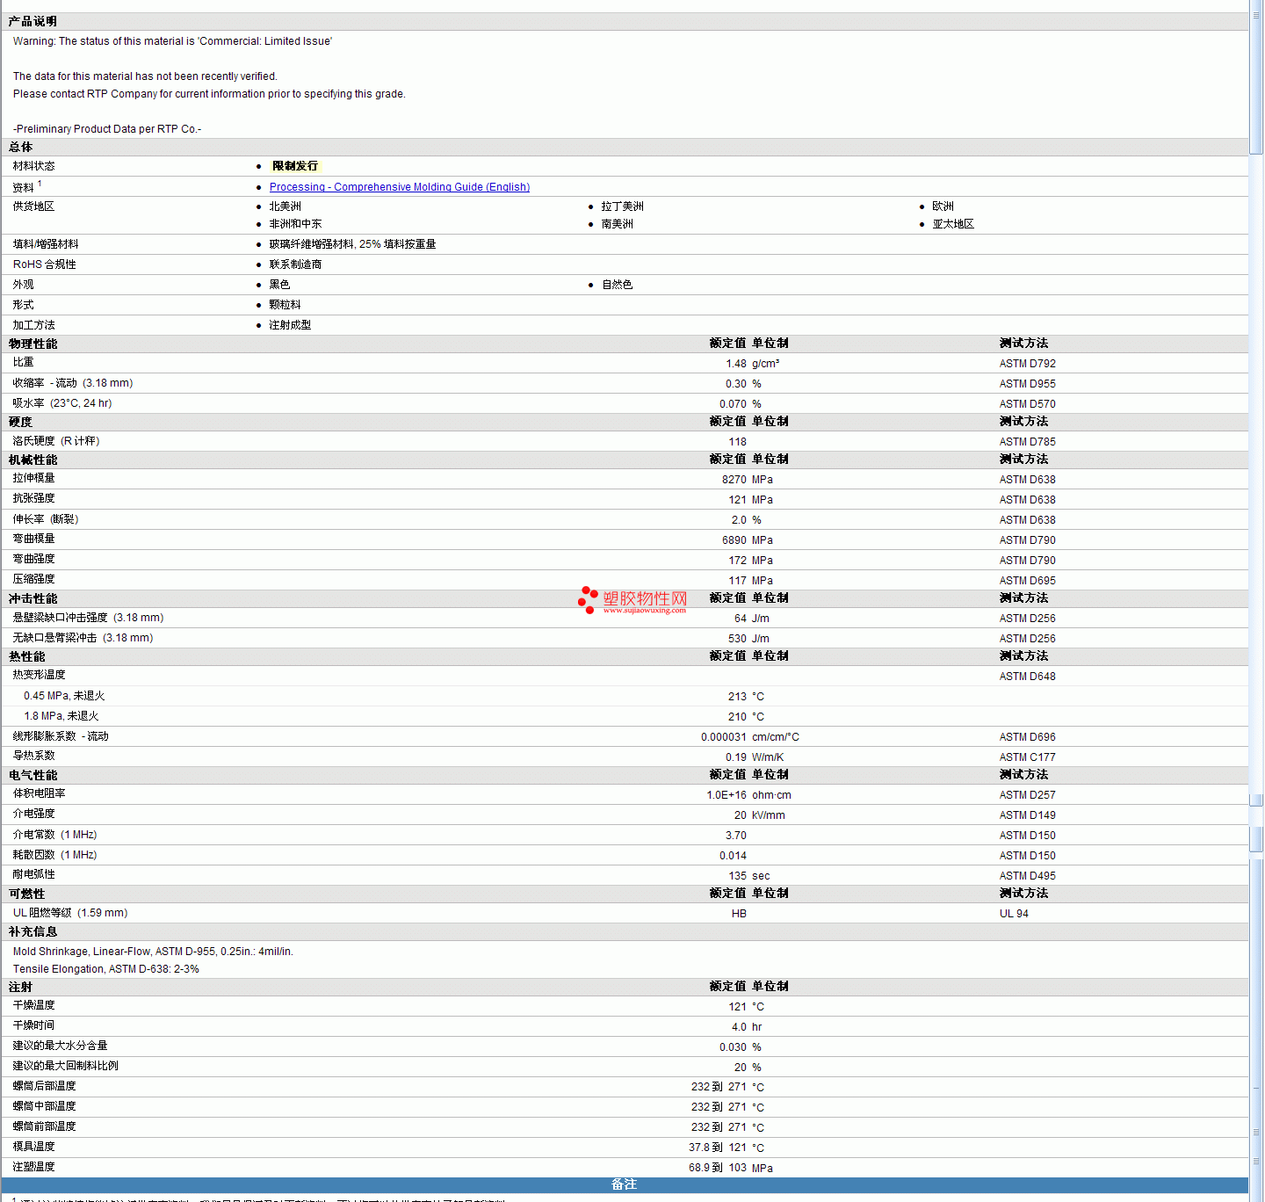Click the red dots watermark logo icon
The height and width of the screenshot is (1202, 1265).
588,600
